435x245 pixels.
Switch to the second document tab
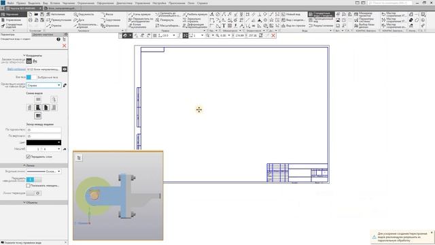(62, 8)
